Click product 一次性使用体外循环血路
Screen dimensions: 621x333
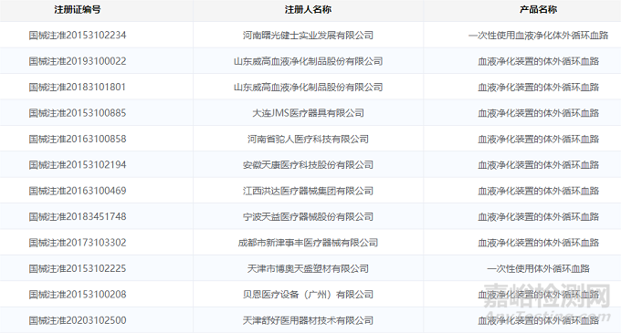tap(538, 268)
